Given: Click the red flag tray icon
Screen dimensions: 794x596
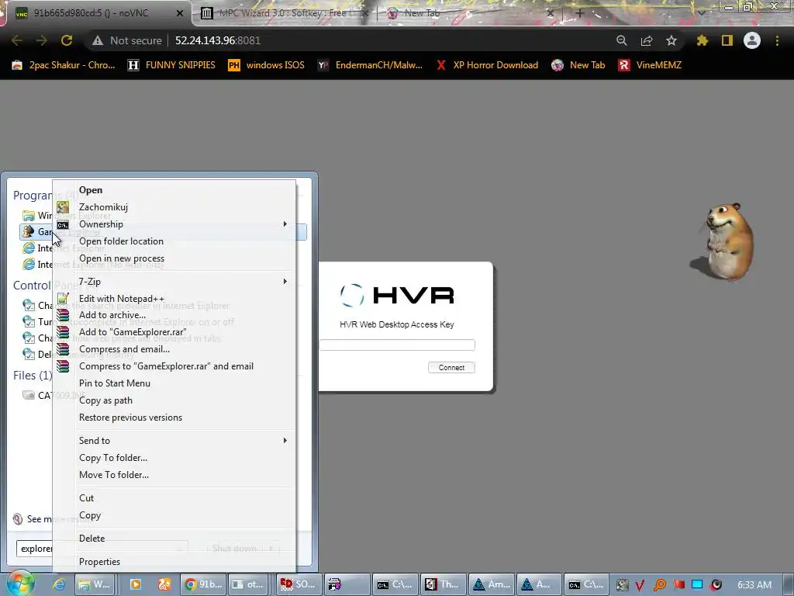Looking at the screenshot, I should tap(678, 585).
